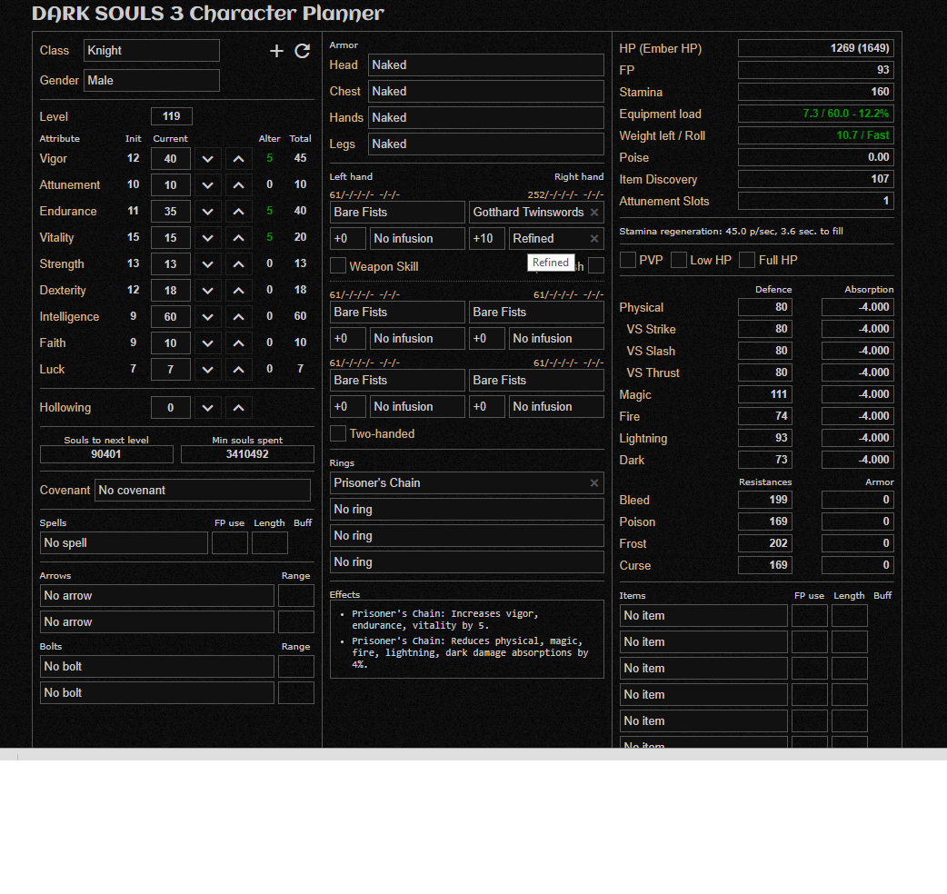Decrease Faith with the down arrow
This screenshot has height=894, width=947.
tap(208, 343)
